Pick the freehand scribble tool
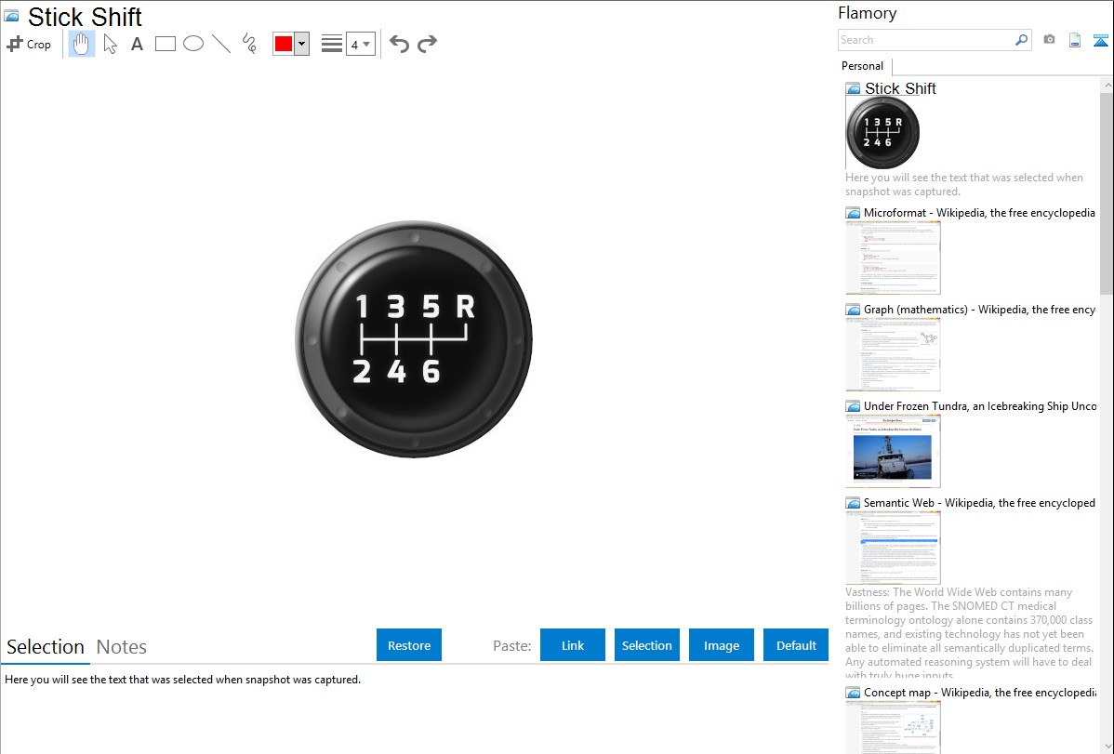The image size is (1114, 754). pyautogui.click(x=249, y=44)
